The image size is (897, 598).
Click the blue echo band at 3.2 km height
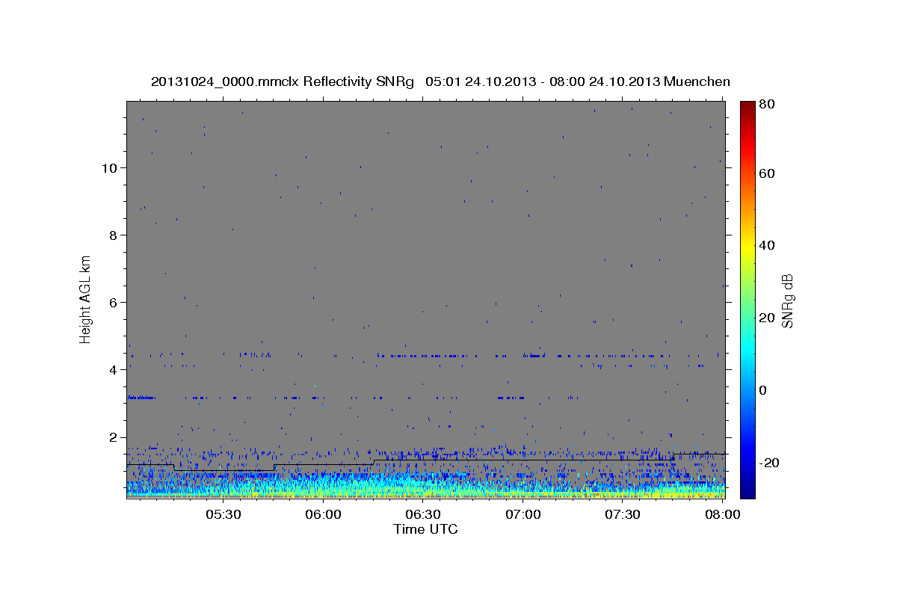point(141,398)
